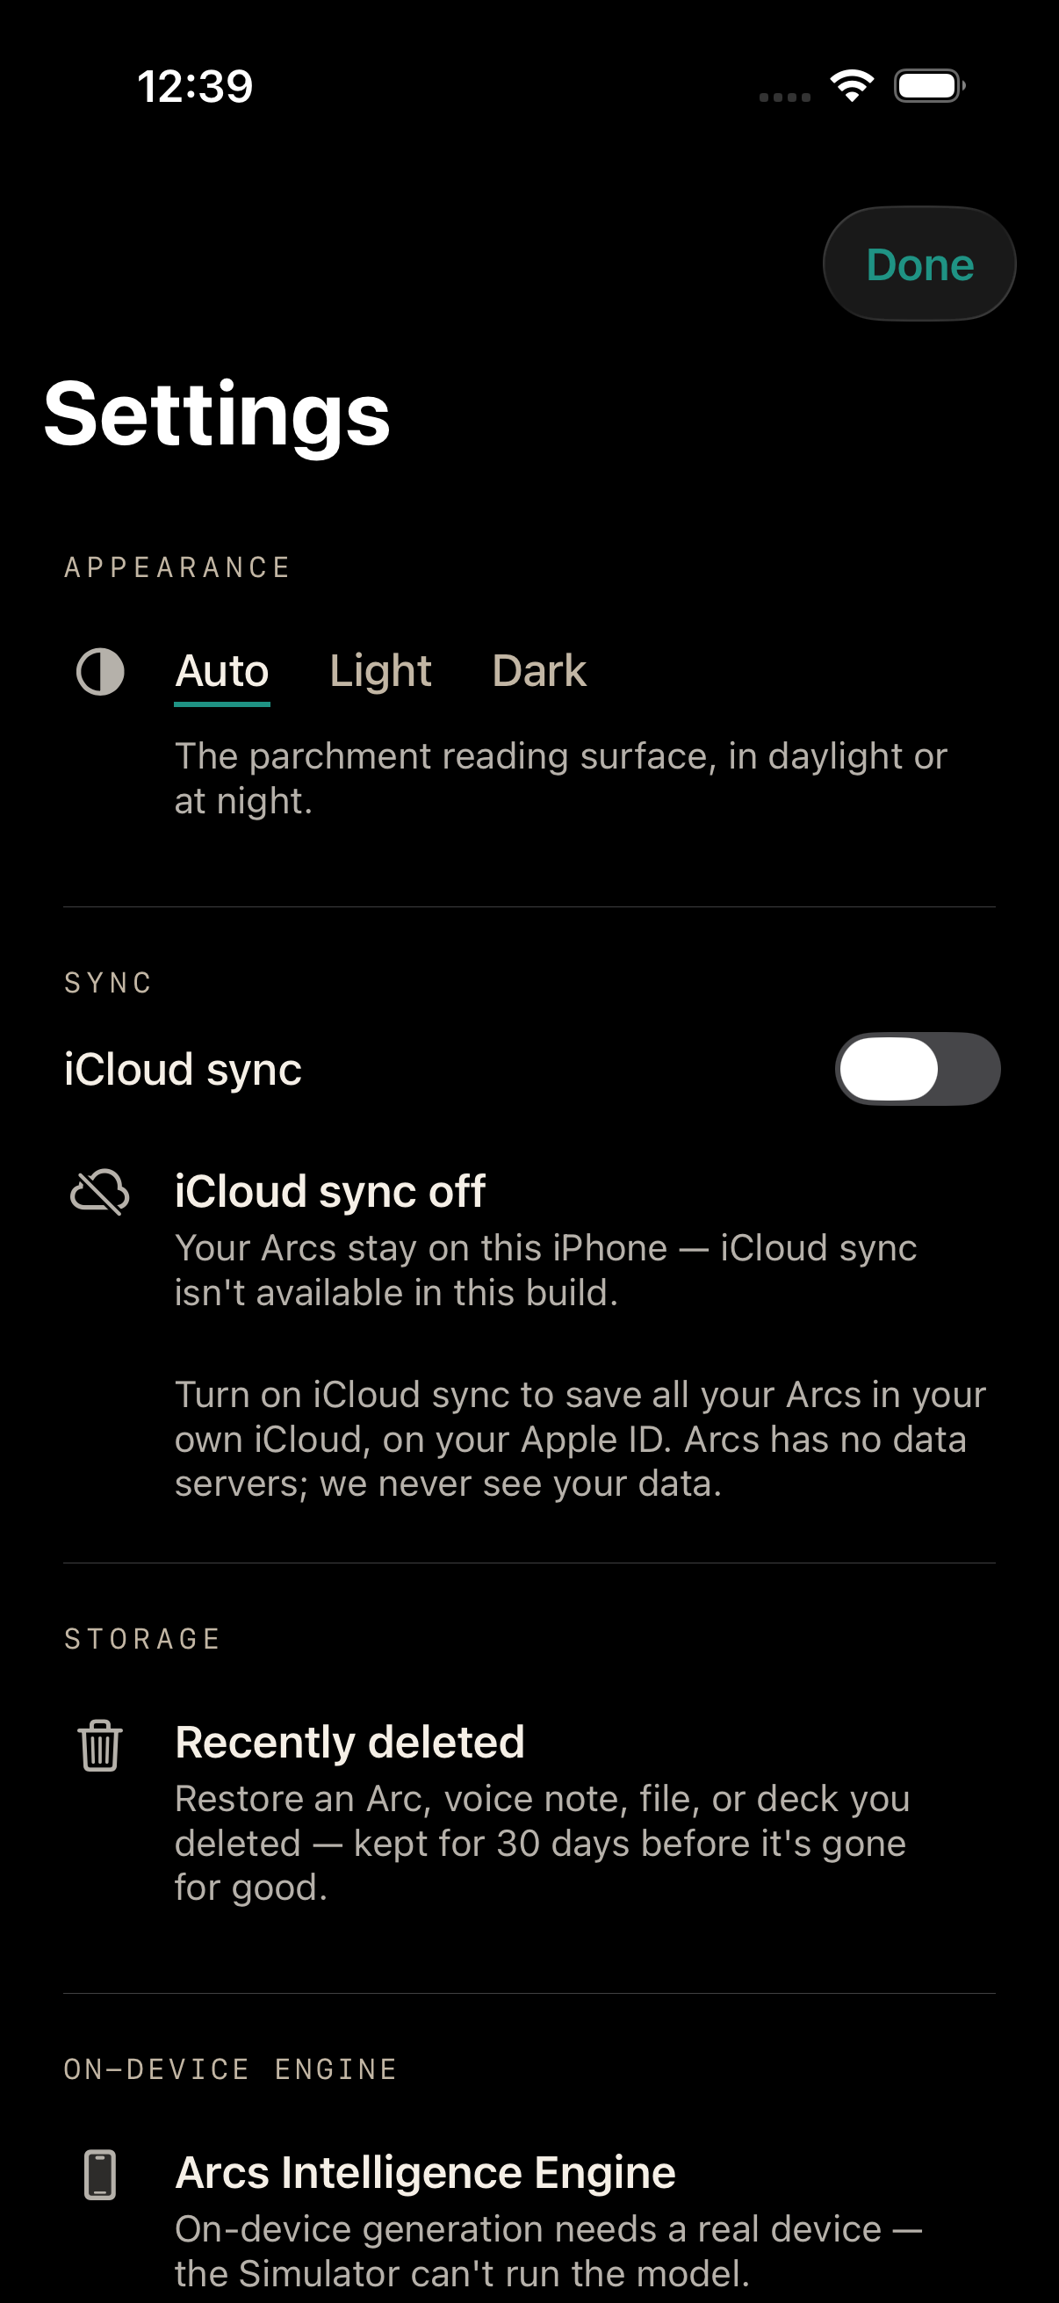The image size is (1059, 2303).
Task: Tap the iCloud sync off status row
Action: (529, 1240)
